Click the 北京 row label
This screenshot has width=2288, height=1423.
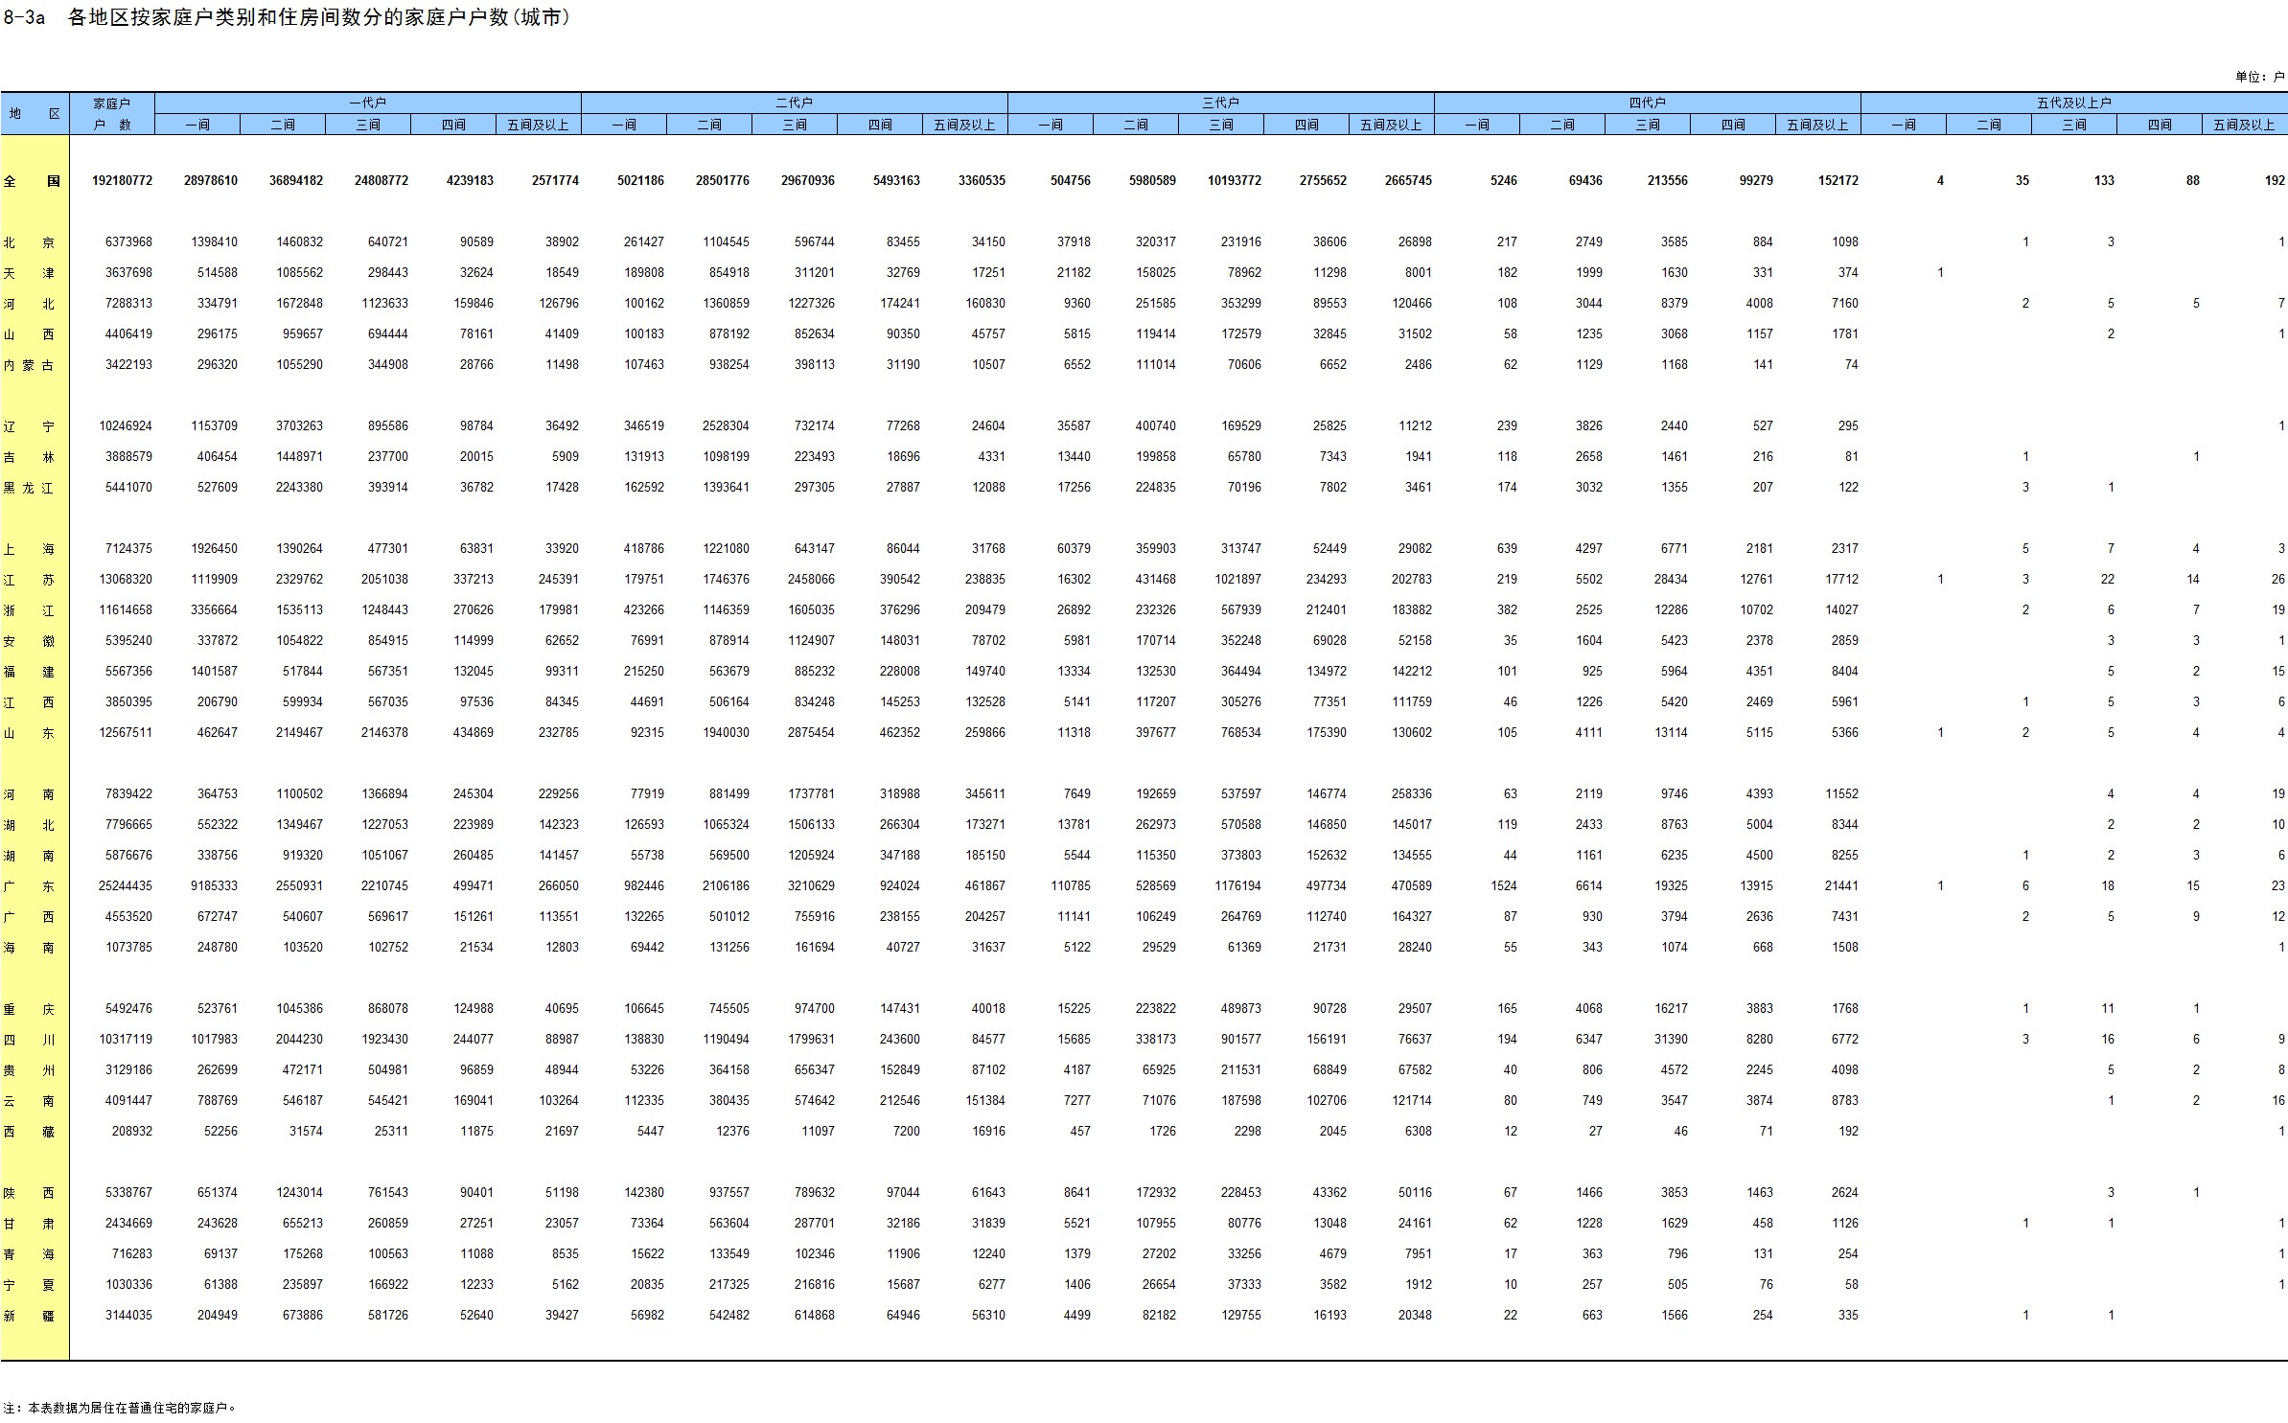29,242
